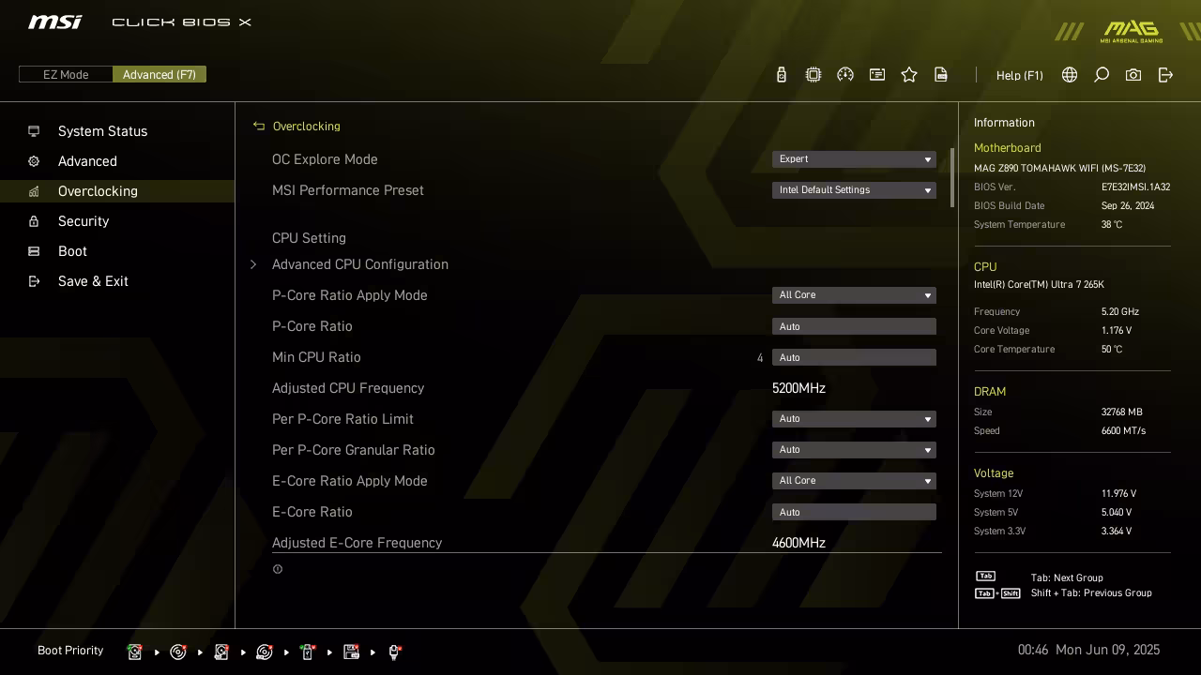Open Favorites with the star icon
Screen dimensions: 1201x675
point(909,75)
